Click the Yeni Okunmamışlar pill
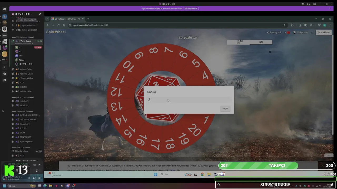The width and height of the screenshot is (337, 189). [27, 20]
